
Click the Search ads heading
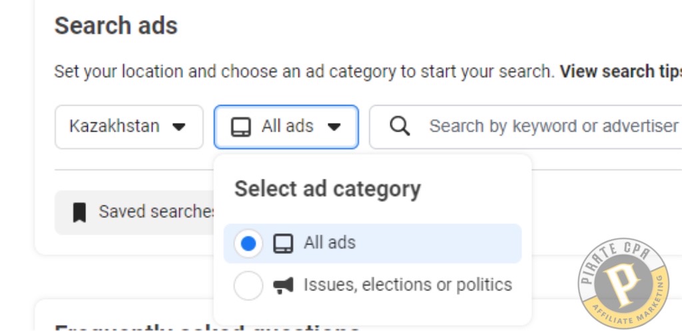(116, 26)
